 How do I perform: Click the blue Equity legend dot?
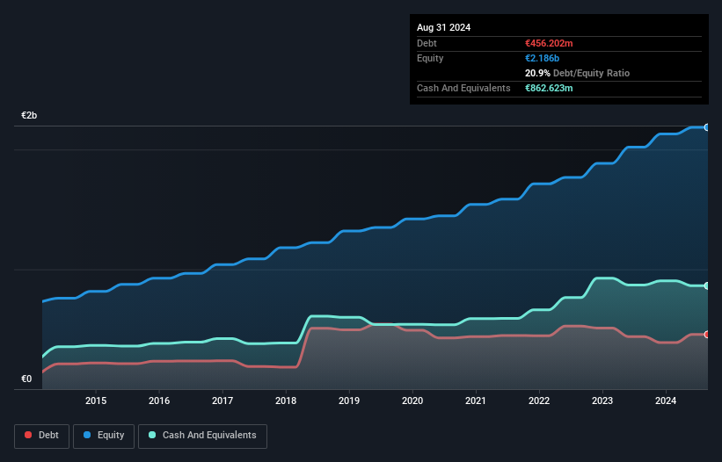[87, 435]
